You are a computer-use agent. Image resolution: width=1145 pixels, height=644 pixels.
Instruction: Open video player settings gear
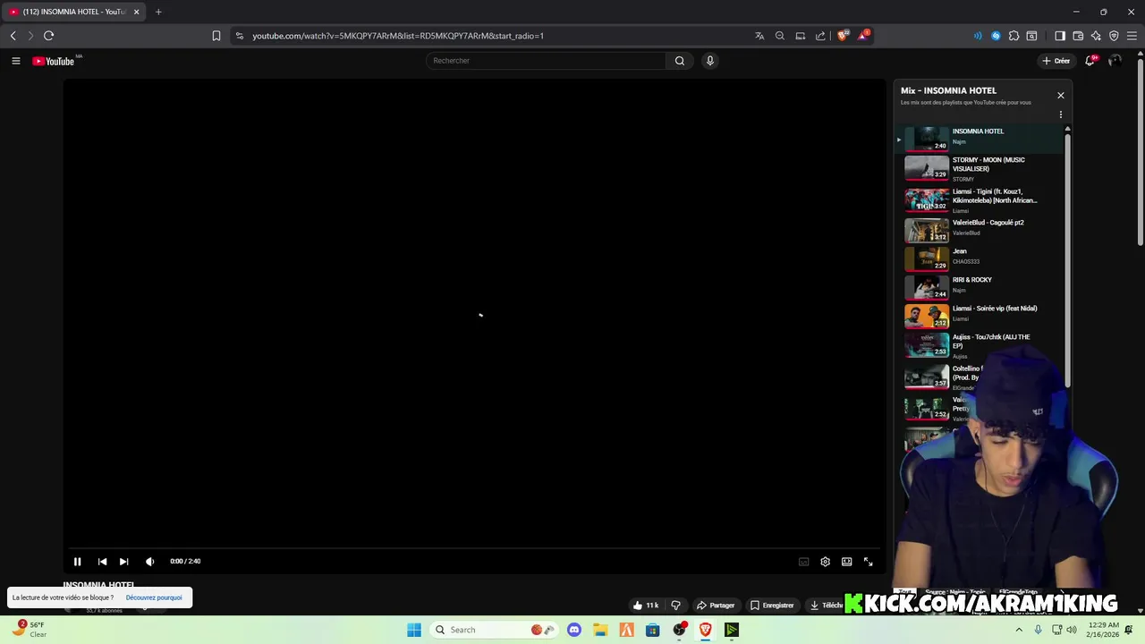(x=825, y=562)
